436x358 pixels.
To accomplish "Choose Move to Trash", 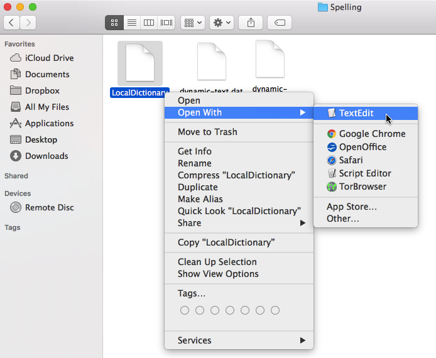I will 239,132.
